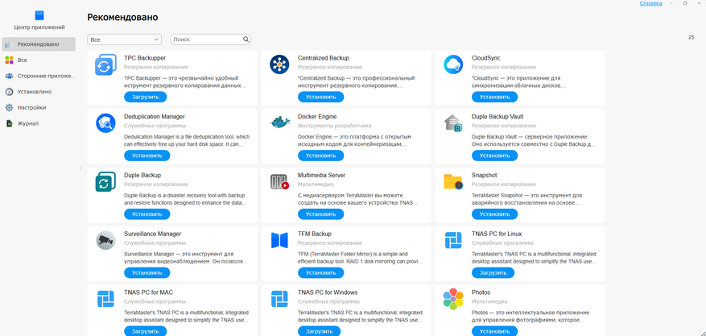
Task: Click the Multimedia Server title text
Action: [321, 175]
